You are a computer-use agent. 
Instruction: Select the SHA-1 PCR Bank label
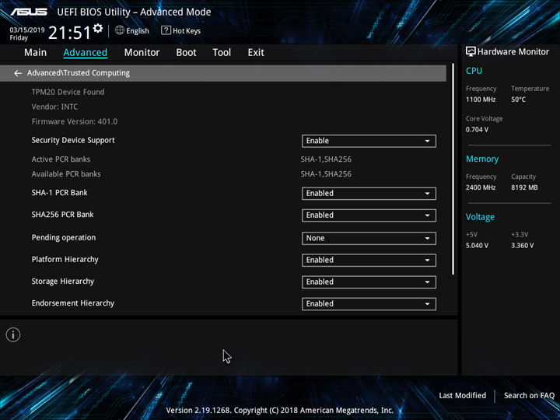(59, 193)
